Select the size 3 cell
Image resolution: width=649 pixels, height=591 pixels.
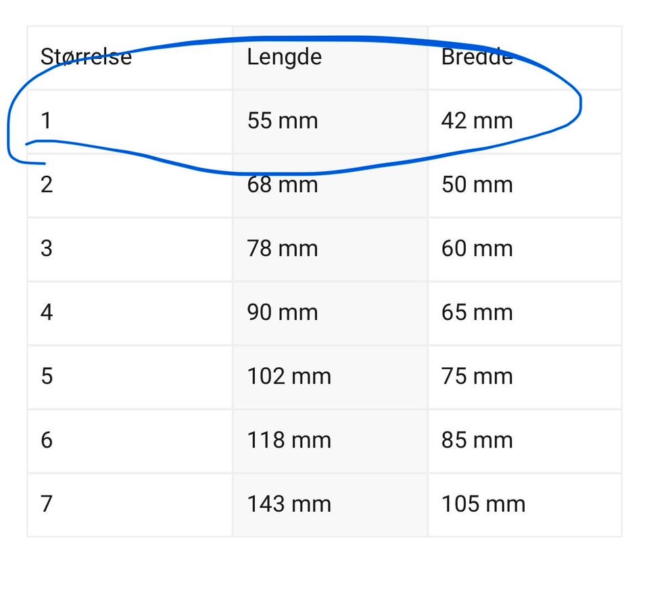tap(130, 249)
